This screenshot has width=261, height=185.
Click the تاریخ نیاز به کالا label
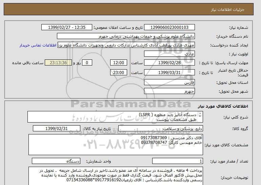pyautogui.click(x=97, y=129)
